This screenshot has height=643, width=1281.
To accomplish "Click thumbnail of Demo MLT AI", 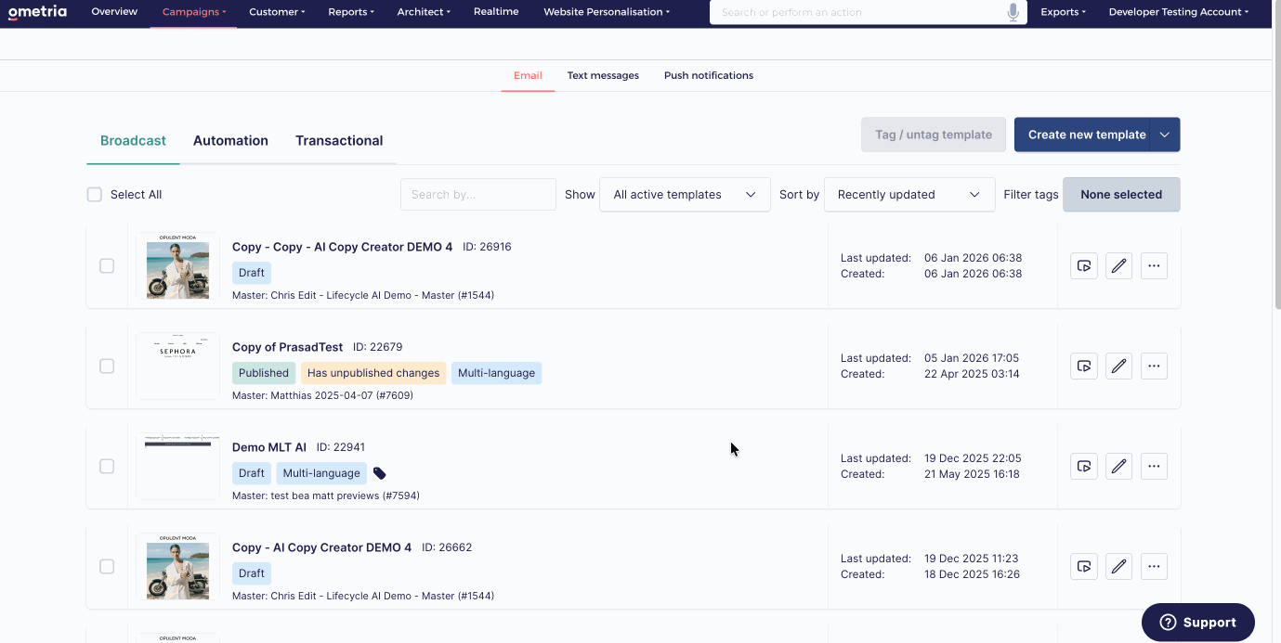I will (x=177, y=466).
